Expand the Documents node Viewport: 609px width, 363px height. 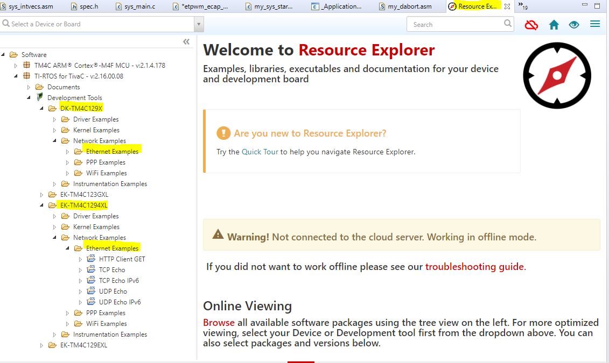pos(29,87)
